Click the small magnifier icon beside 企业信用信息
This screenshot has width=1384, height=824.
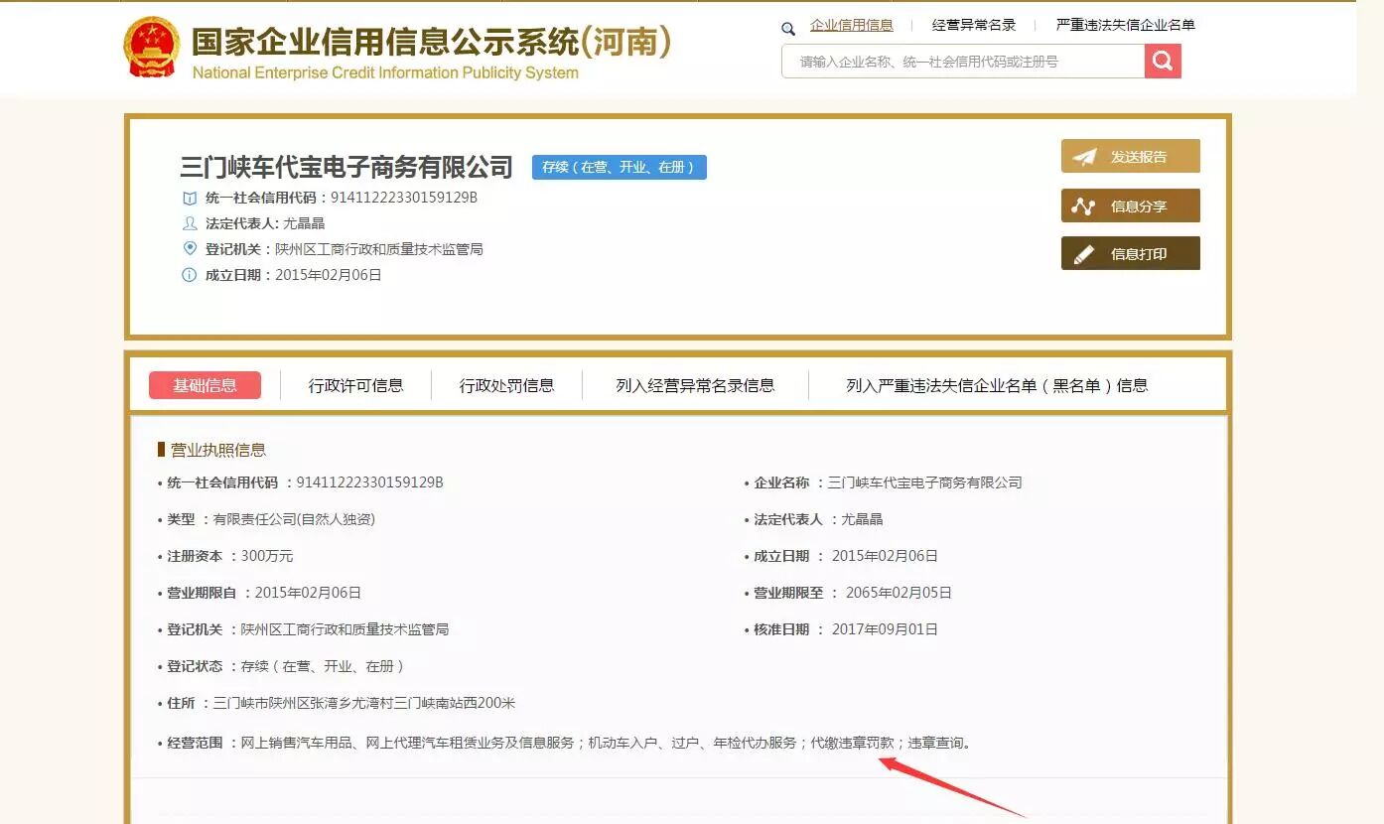click(788, 29)
